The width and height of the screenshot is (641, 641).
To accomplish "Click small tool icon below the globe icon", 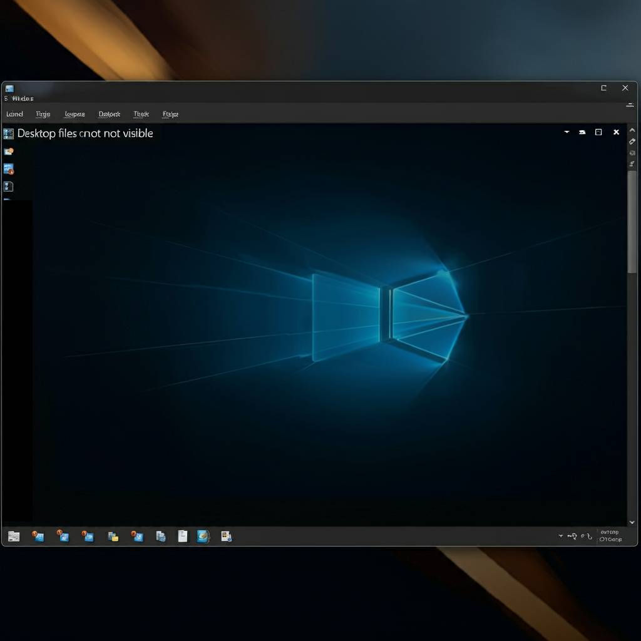I will (632, 164).
